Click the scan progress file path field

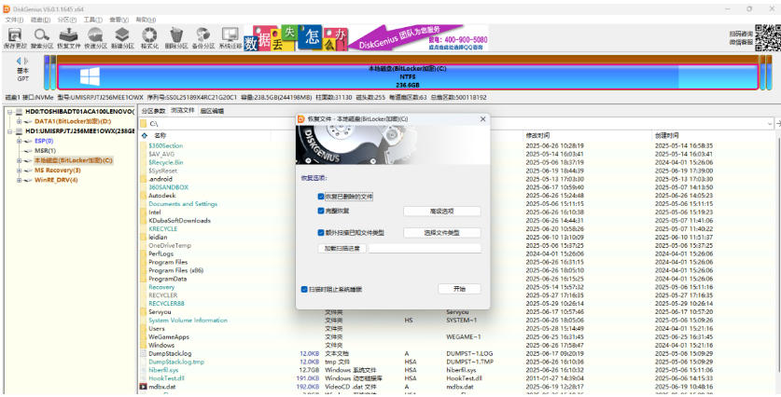(423, 249)
